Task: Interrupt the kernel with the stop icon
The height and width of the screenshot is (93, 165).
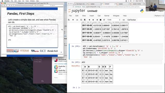Action: [x=101, y=20]
